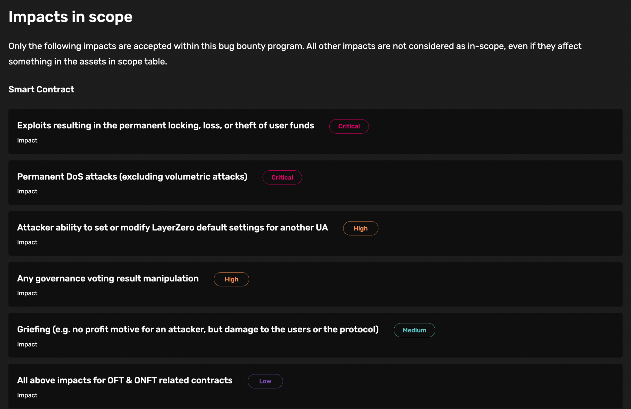Select the 'Griefing' impact title text
The image size is (631, 409).
tap(198, 329)
